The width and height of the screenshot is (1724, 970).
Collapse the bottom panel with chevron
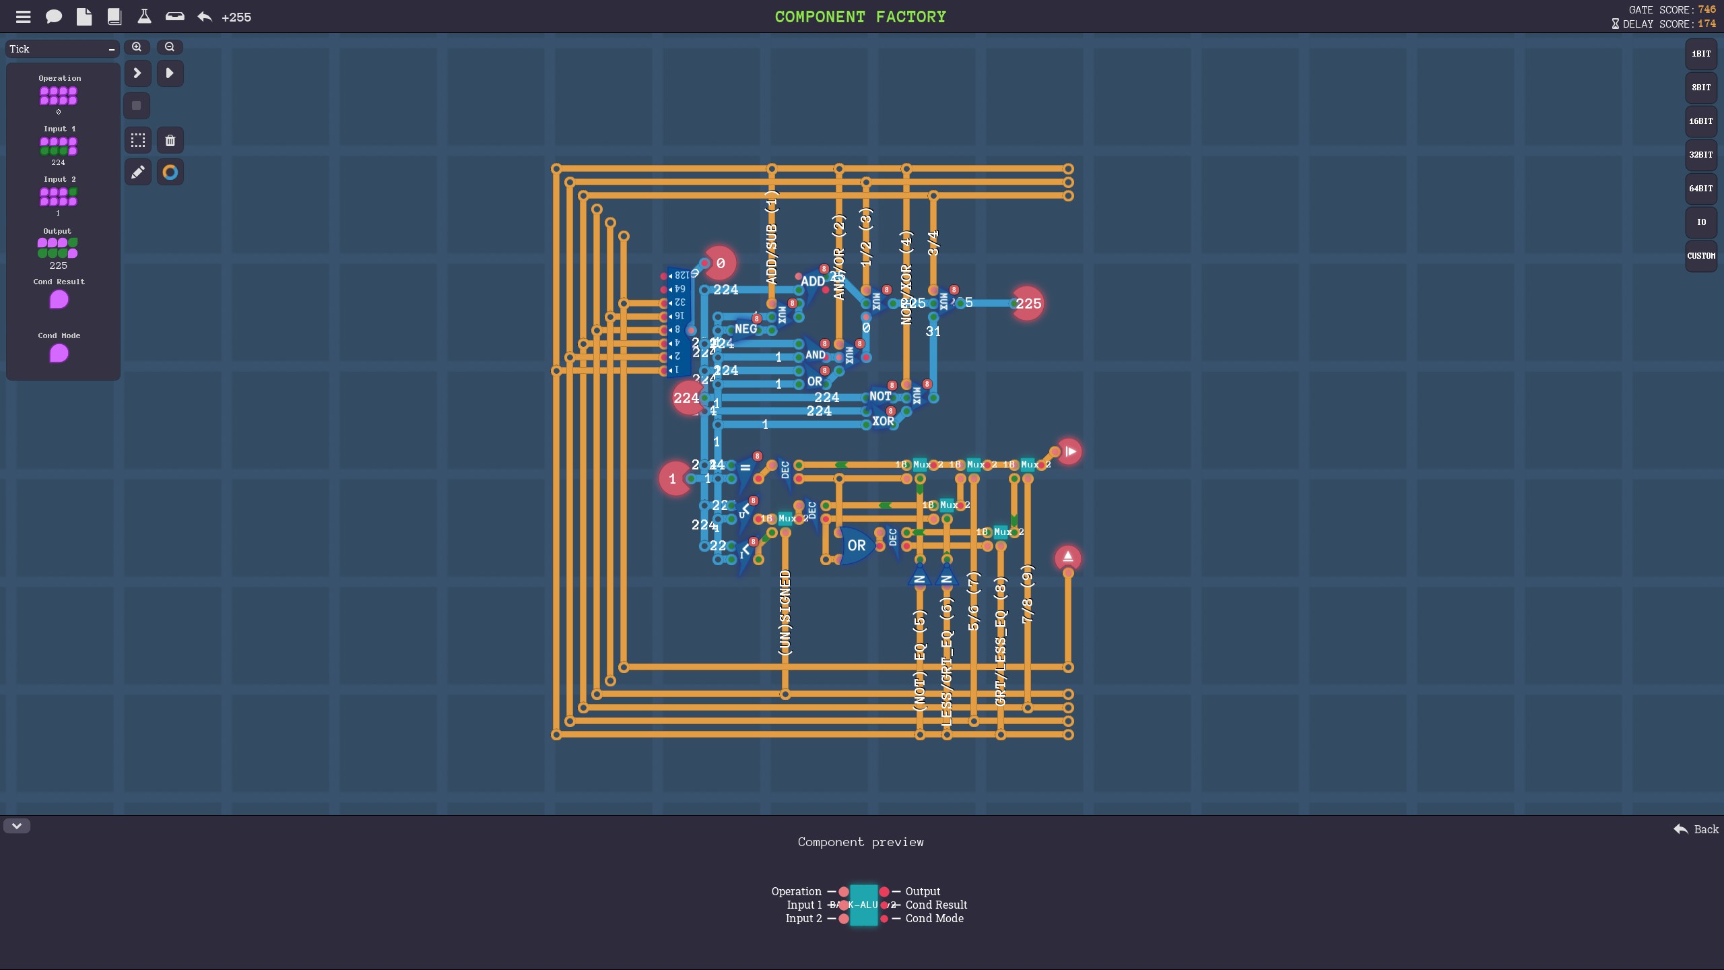click(17, 826)
